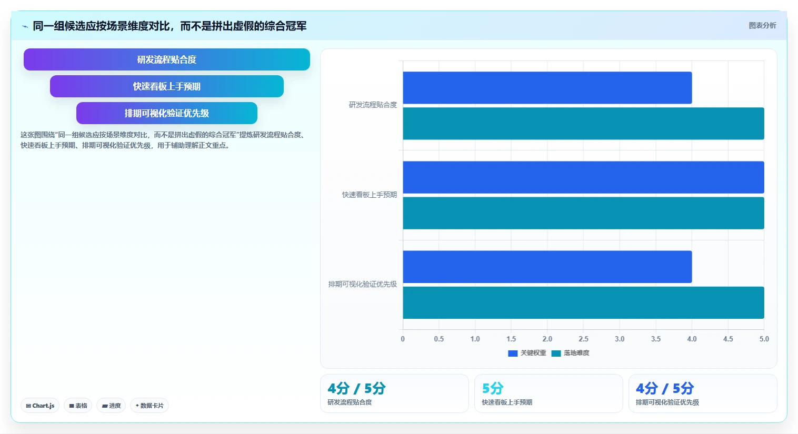Click the 0.5 x-axis tick label
The height and width of the screenshot is (434, 798).
pyautogui.click(x=439, y=339)
